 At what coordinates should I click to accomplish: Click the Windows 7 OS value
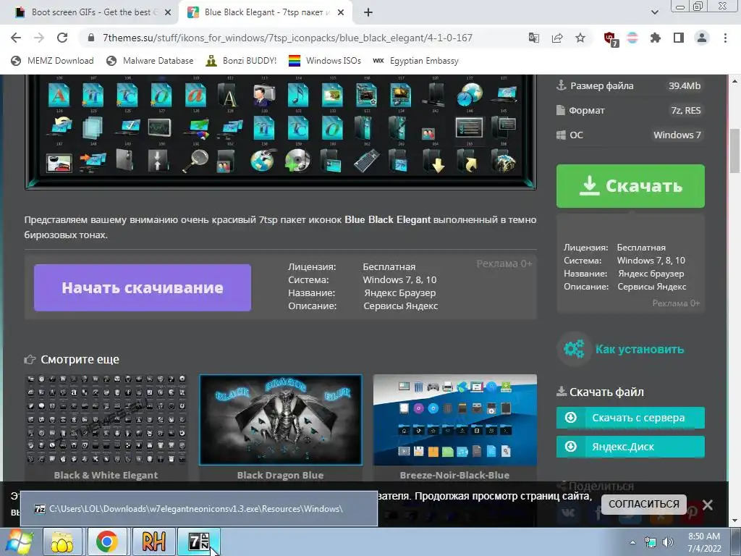pos(677,135)
